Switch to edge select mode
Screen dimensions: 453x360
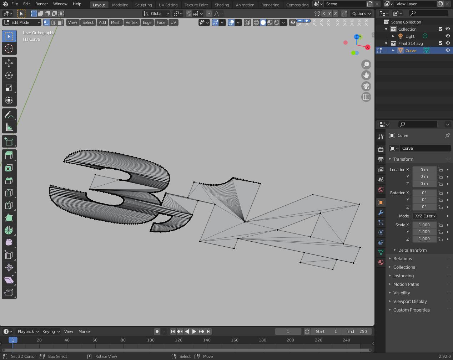[x=54, y=22]
